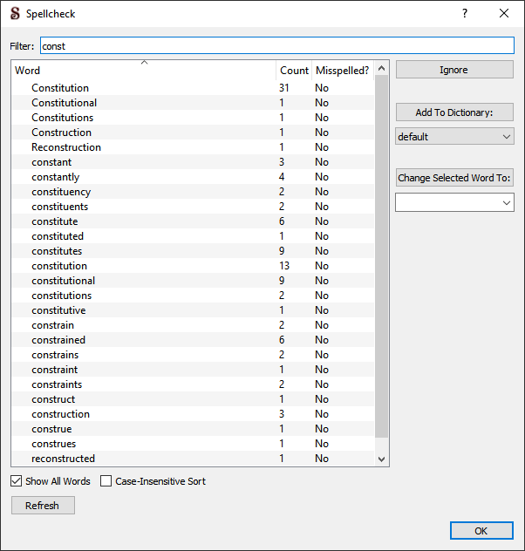Screen dimensions: 525x551
Task: Click the help question mark button
Action: tap(465, 13)
